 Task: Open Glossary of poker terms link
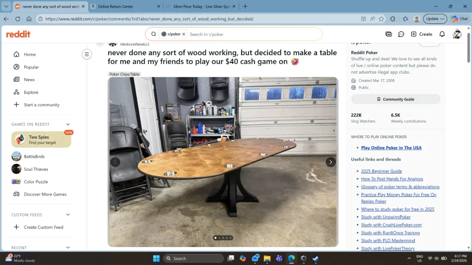pos(400,187)
